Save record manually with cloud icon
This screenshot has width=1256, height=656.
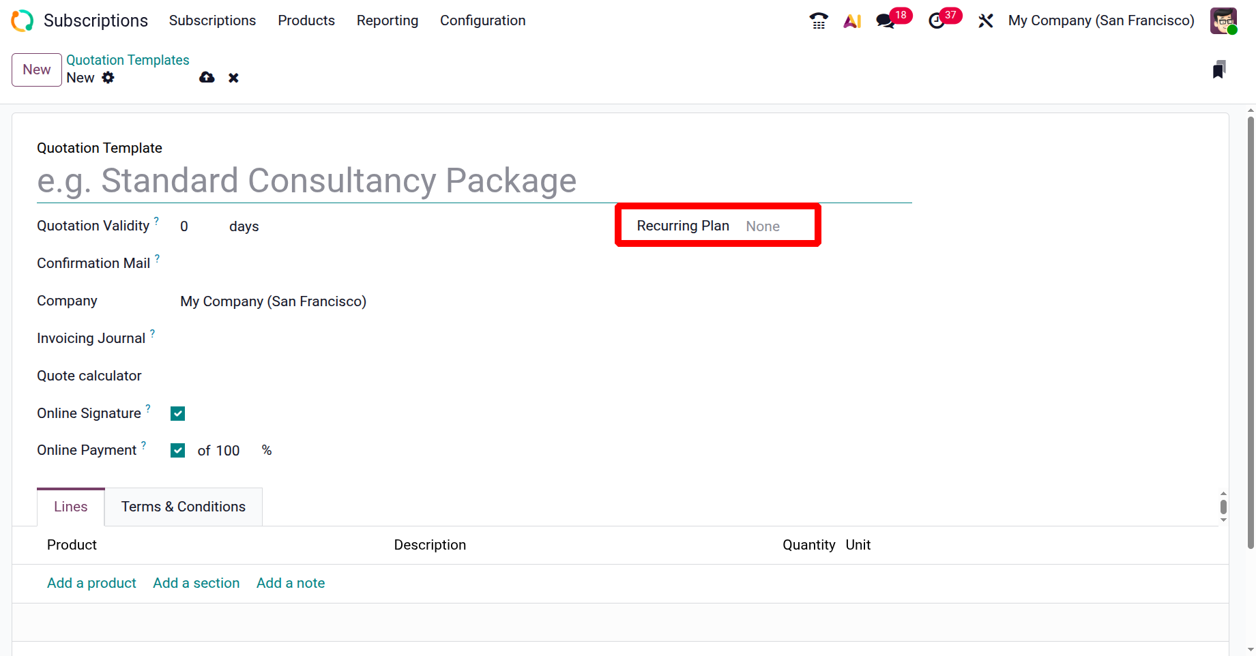pyautogui.click(x=207, y=78)
